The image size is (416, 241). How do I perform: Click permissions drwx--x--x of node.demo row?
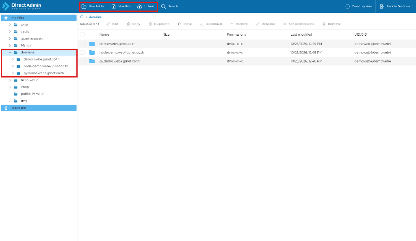coord(234,52)
